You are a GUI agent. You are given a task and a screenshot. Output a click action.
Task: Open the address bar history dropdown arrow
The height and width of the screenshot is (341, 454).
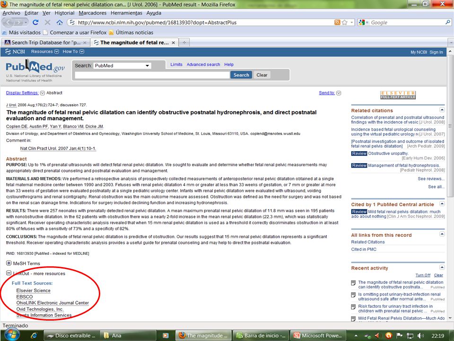[x=352, y=22]
